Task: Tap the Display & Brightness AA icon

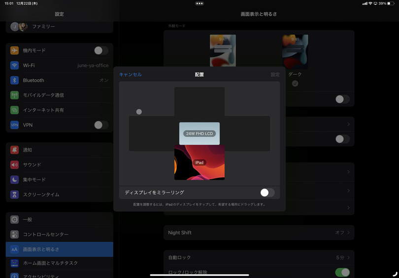Action: point(14,249)
